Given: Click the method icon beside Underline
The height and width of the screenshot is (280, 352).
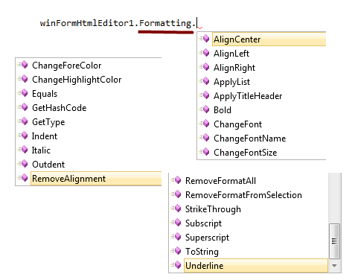Looking at the screenshot, I should pos(176,265).
